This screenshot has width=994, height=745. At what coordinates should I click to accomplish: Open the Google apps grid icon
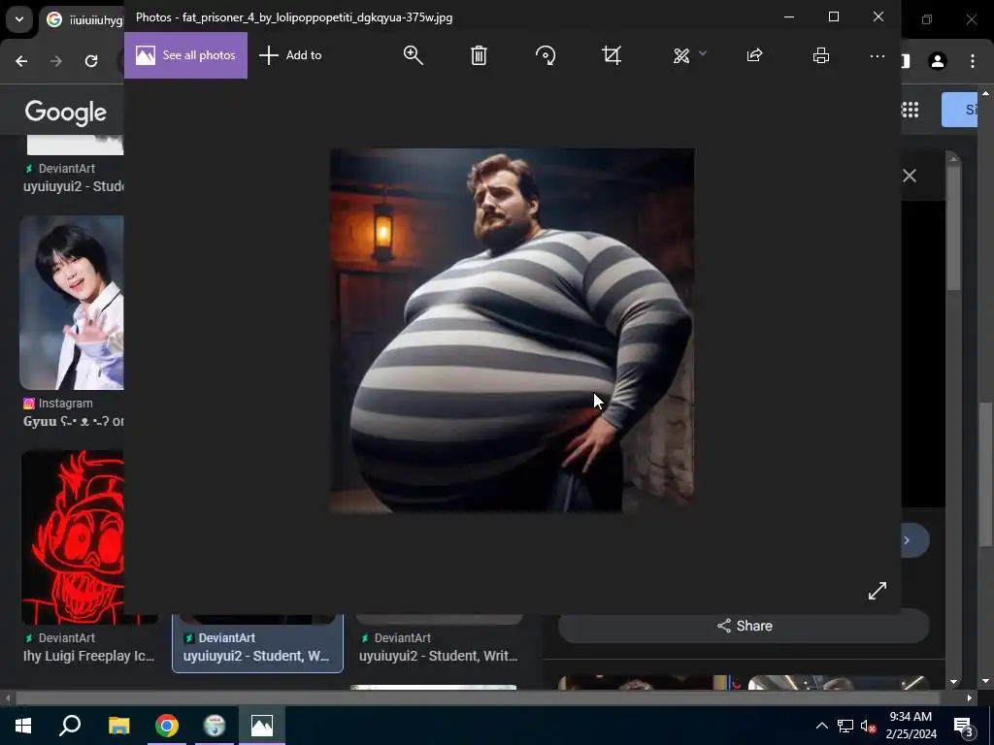[x=911, y=110]
